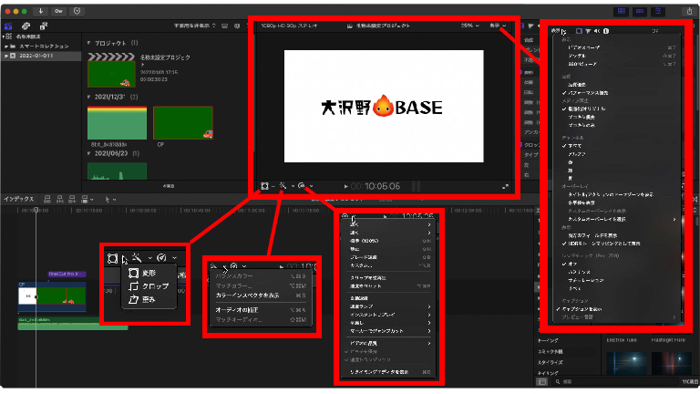This screenshot has height=394, width=700.
Task: Click the timeline playhead at ruler top
Action: [36, 210]
